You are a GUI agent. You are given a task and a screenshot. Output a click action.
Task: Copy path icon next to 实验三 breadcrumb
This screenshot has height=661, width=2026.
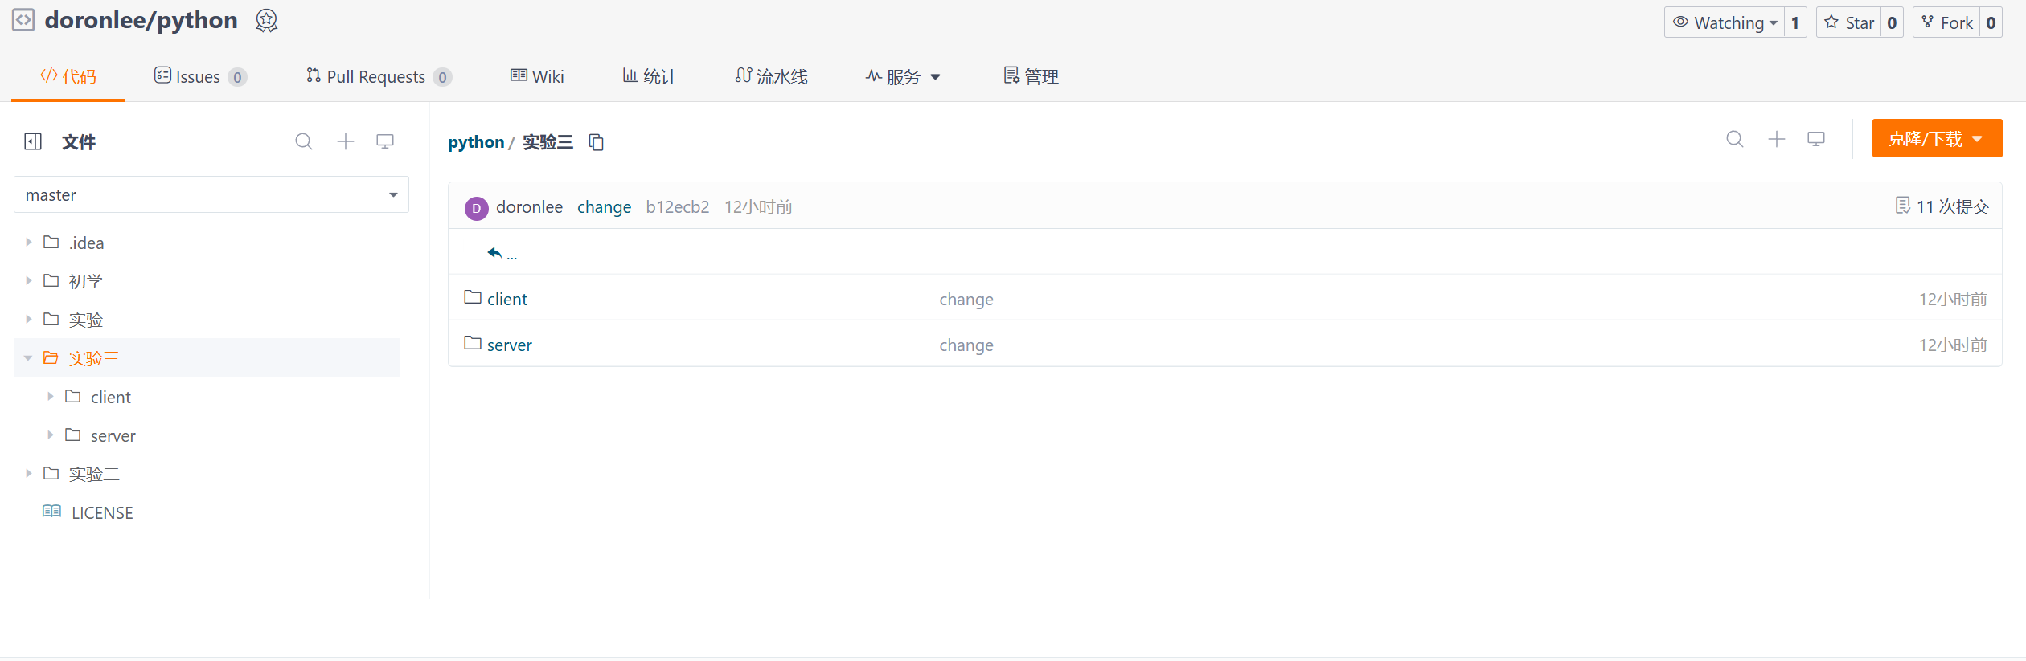596,142
